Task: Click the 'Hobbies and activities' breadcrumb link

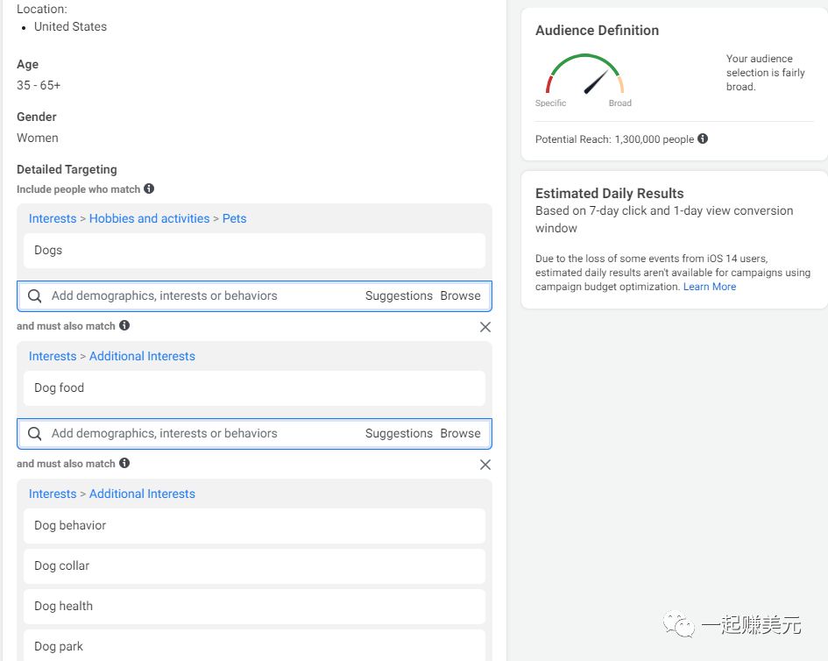Action: pos(149,218)
